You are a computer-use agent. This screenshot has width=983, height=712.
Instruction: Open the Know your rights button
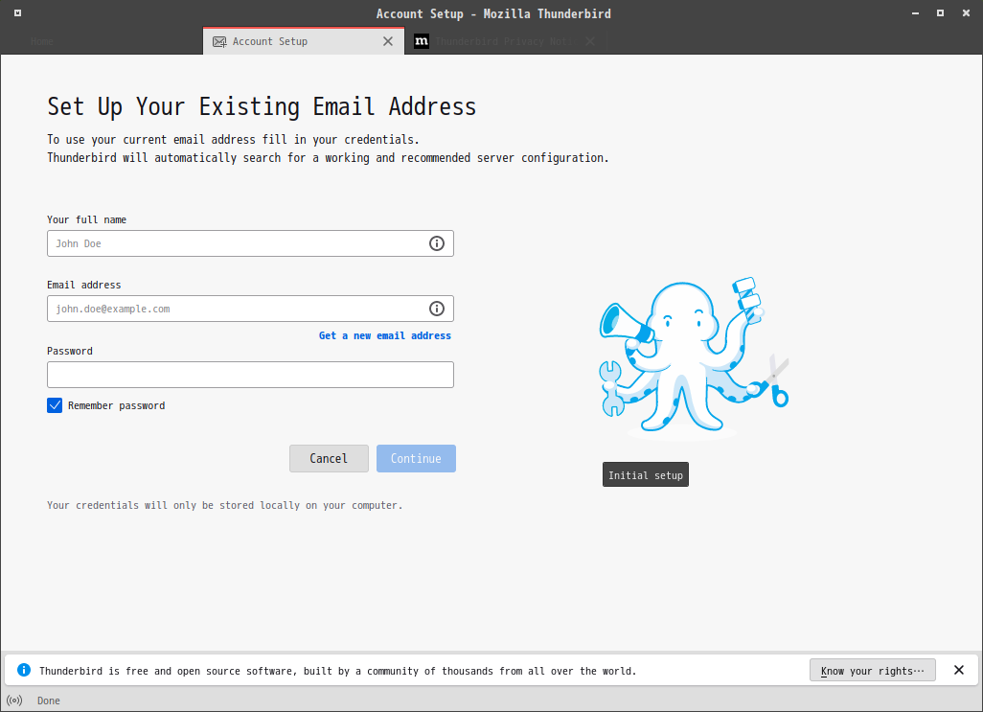[873, 670]
